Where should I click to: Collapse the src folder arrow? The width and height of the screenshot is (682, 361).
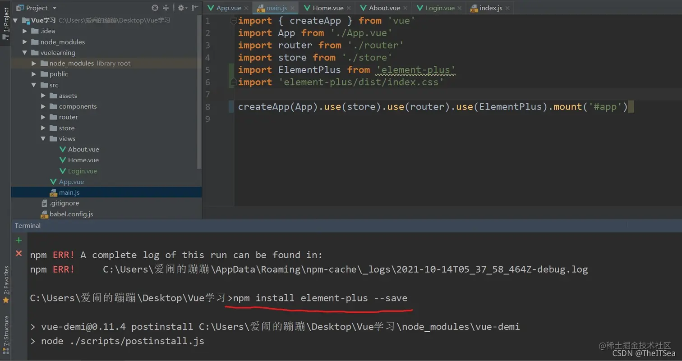click(34, 85)
